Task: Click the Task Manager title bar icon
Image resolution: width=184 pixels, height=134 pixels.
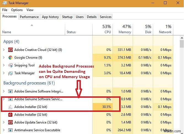Action: click(4, 3)
